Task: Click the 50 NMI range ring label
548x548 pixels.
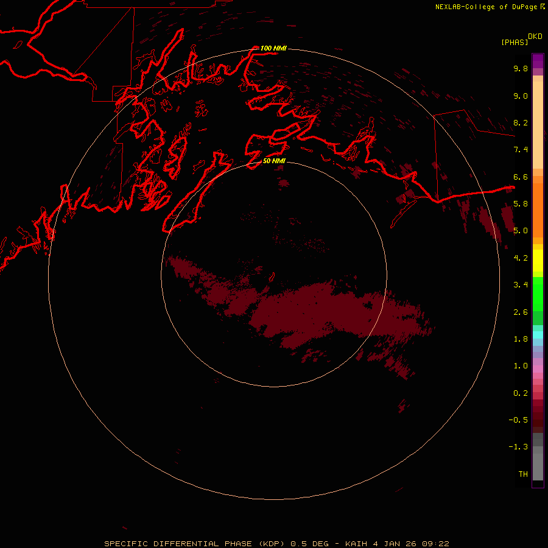Action: pos(274,161)
